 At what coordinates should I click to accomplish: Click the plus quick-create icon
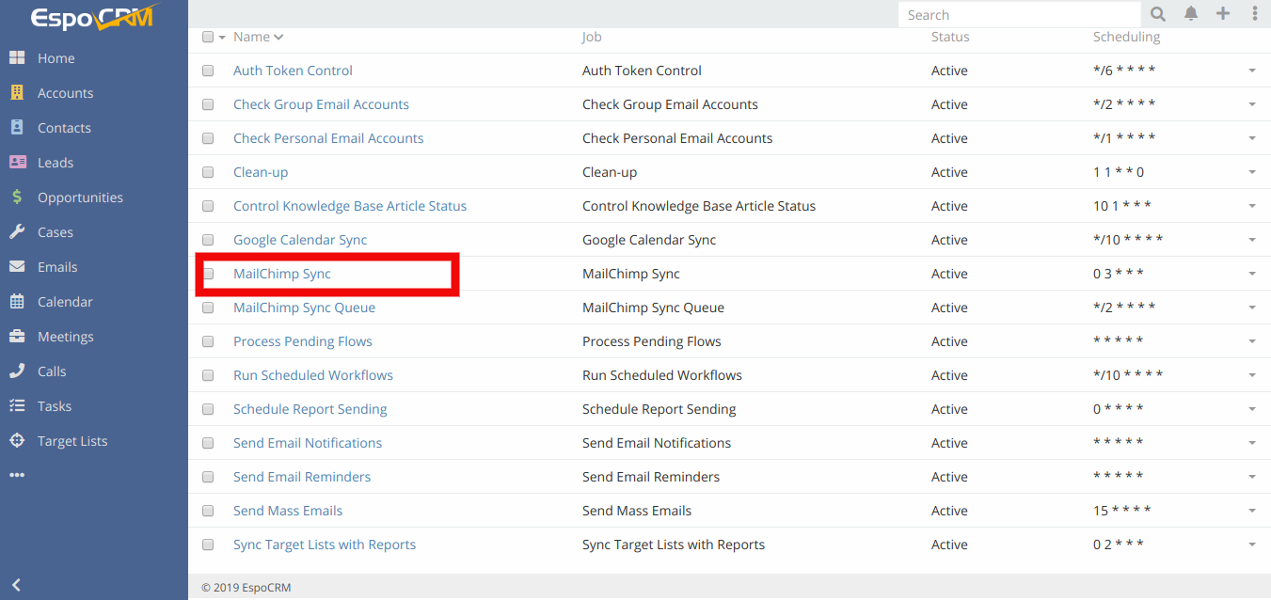(1223, 14)
